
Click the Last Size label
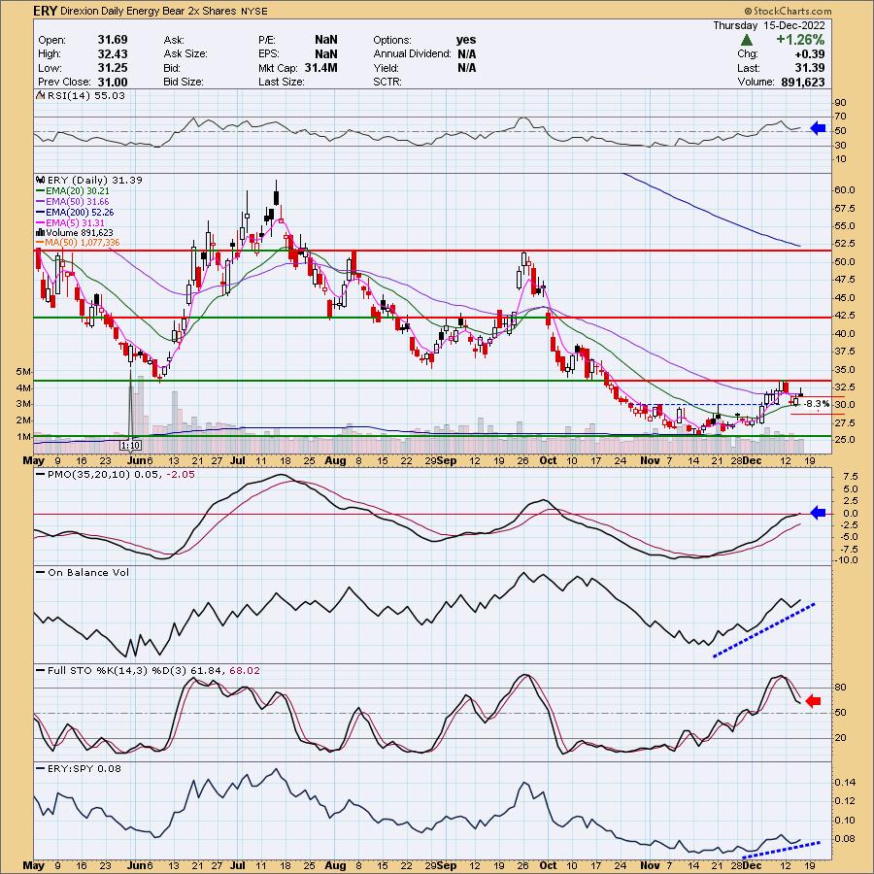[x=281, y=82]
